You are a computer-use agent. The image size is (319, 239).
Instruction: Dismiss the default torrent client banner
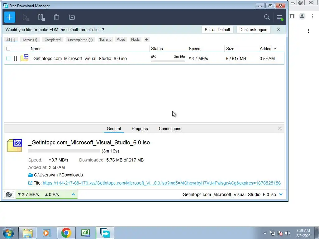click(278, 30)
